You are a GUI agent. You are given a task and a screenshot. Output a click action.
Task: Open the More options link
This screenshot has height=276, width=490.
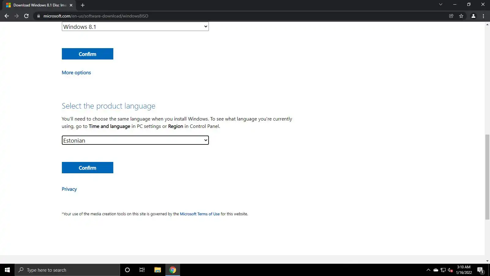(76, 73)
